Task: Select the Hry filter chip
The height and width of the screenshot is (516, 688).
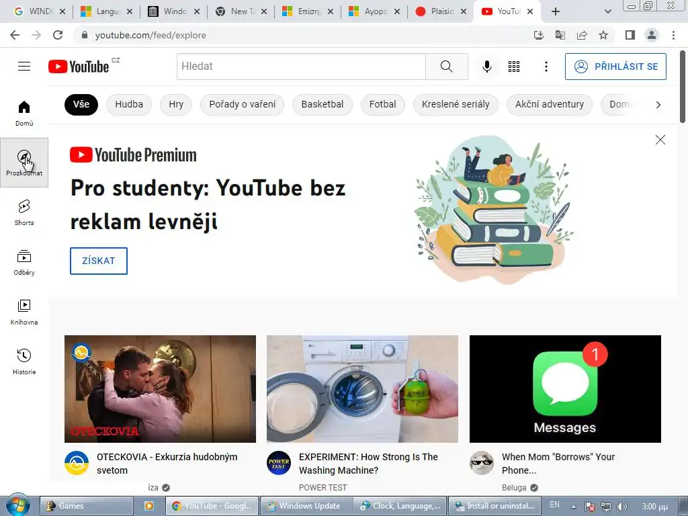Action: pos(176,104)
